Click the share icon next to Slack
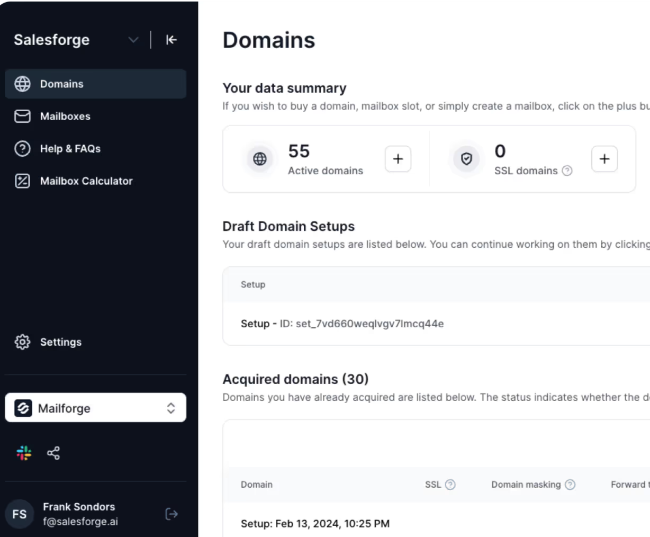 click(x=53, y=453)
